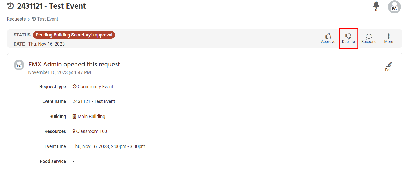The image size is (407, 171).
Task: Click the building icon next to Main Building
Action: pyautogui.click(x=74, y=117)
